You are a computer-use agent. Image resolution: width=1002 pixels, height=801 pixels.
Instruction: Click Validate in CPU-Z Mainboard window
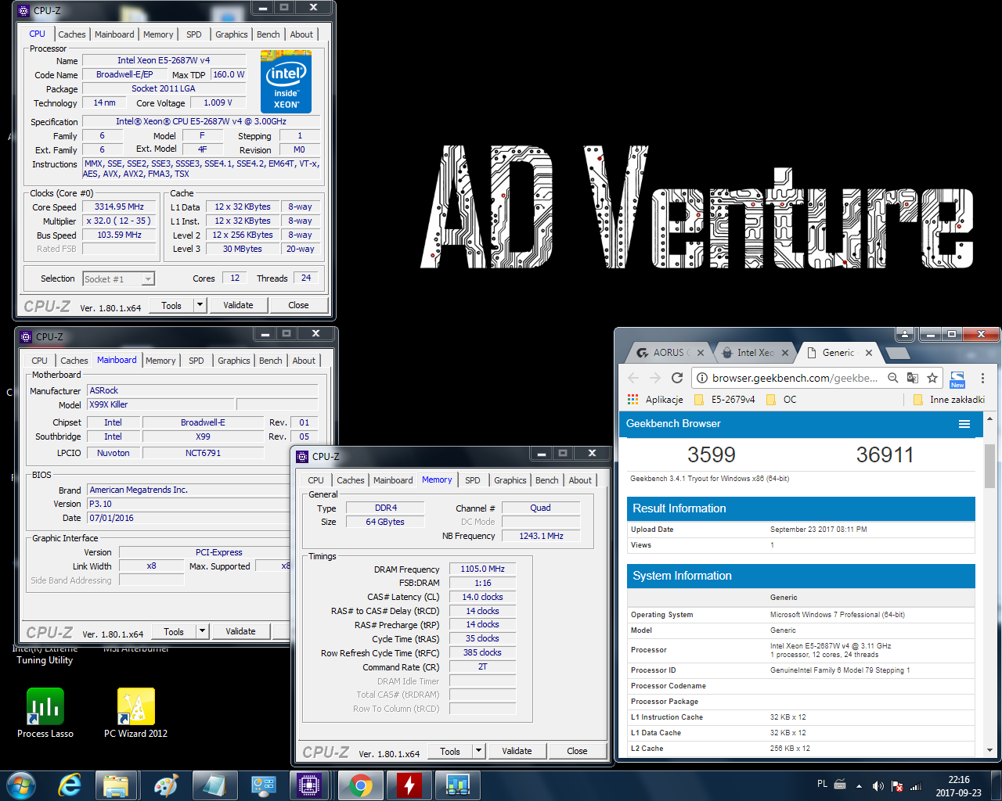240,631
